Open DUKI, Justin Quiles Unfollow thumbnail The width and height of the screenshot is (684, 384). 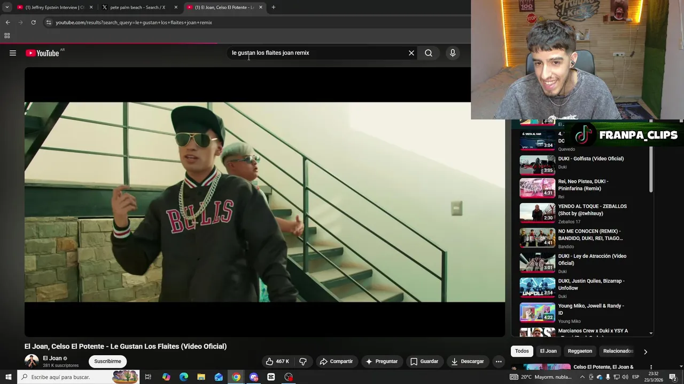click(x=538, y=287)
